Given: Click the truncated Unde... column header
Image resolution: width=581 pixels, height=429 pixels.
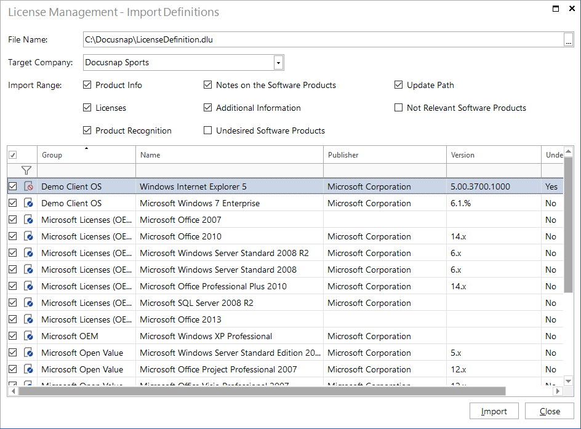Looking at the screenshot, I should [x=553, y=155].
